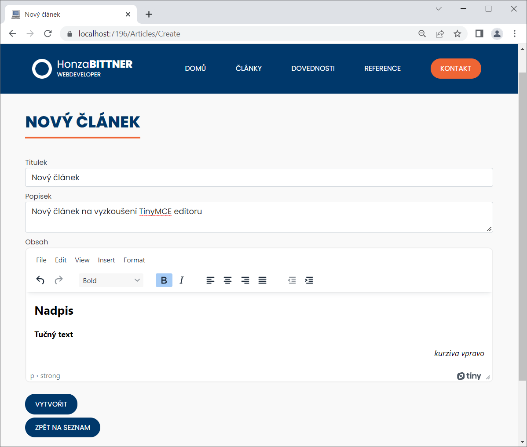Center align the editor text
This screenshot has width=527, height=447.
coord(227,280)
